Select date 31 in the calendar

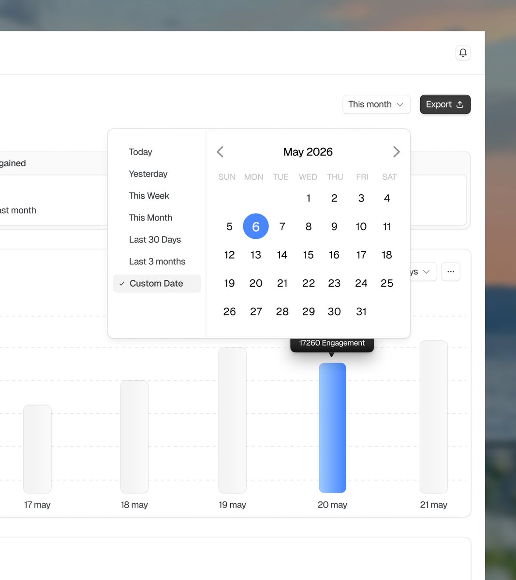point(361,312)
